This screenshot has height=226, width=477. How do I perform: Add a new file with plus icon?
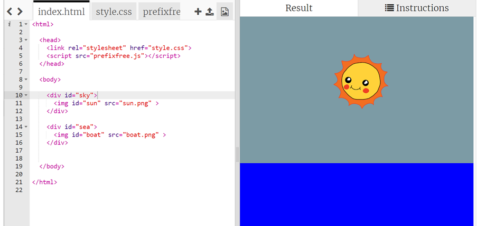coord(198,12)
